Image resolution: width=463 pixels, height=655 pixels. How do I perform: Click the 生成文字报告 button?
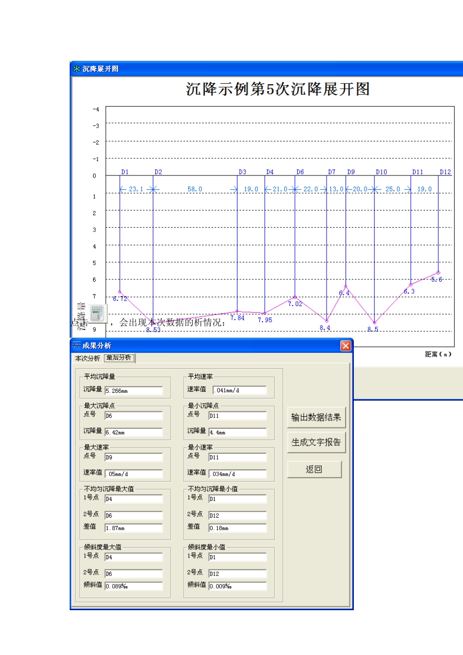click(x=316, y=442)
